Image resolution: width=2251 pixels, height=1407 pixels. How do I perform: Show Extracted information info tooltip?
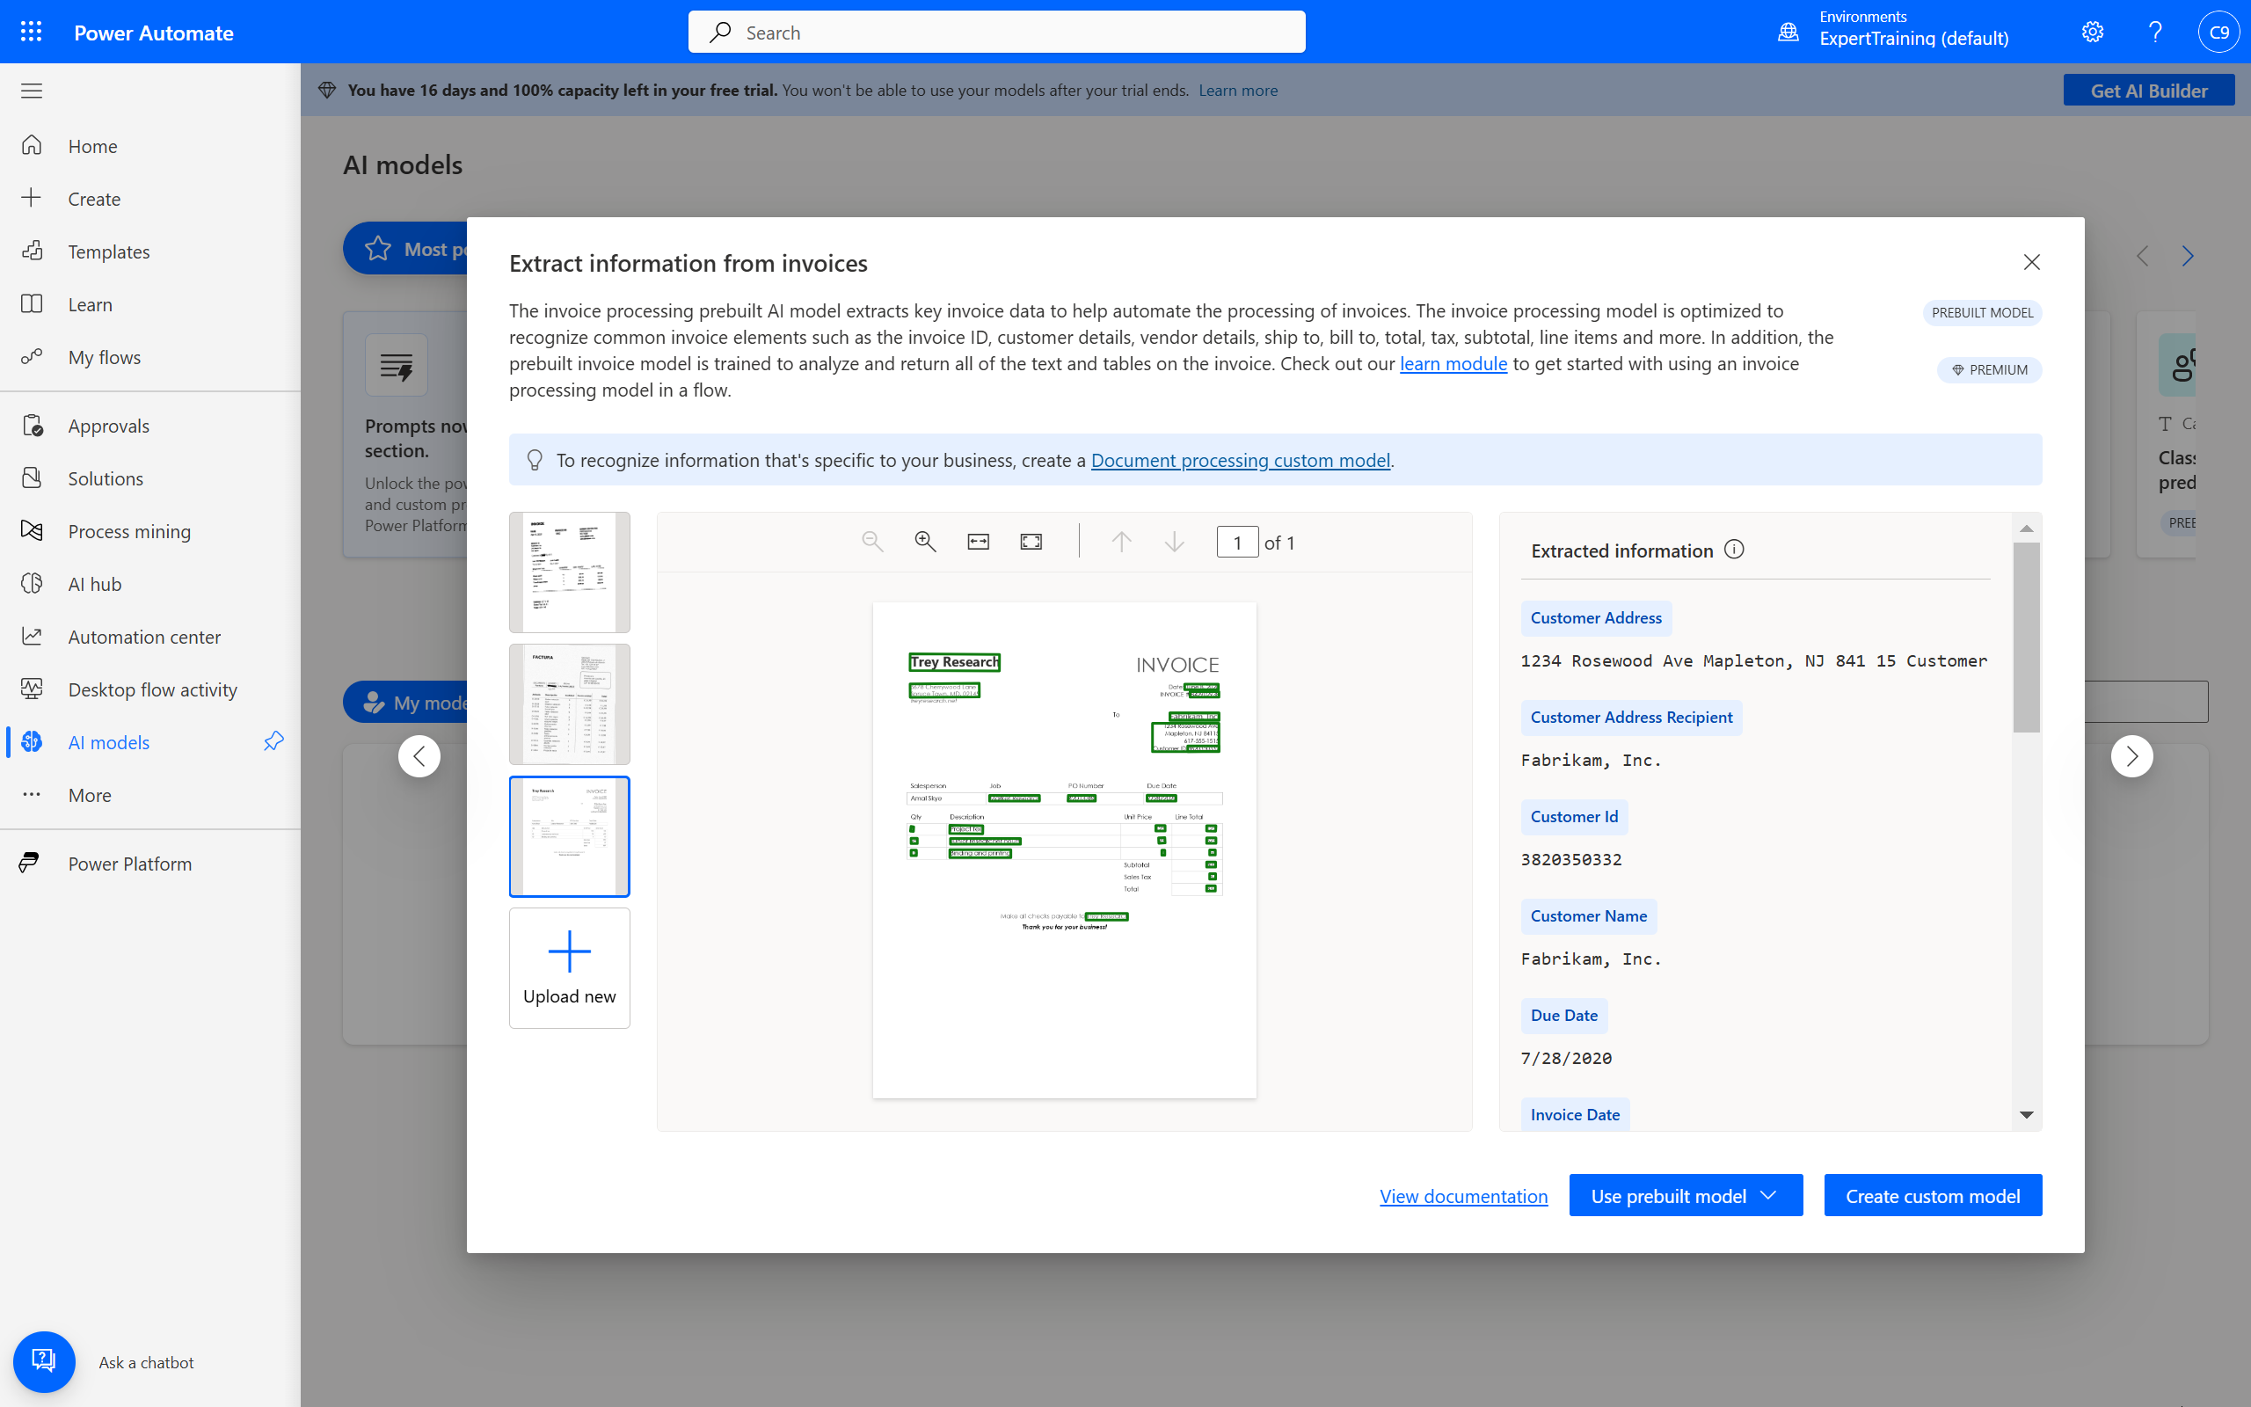1735,548
